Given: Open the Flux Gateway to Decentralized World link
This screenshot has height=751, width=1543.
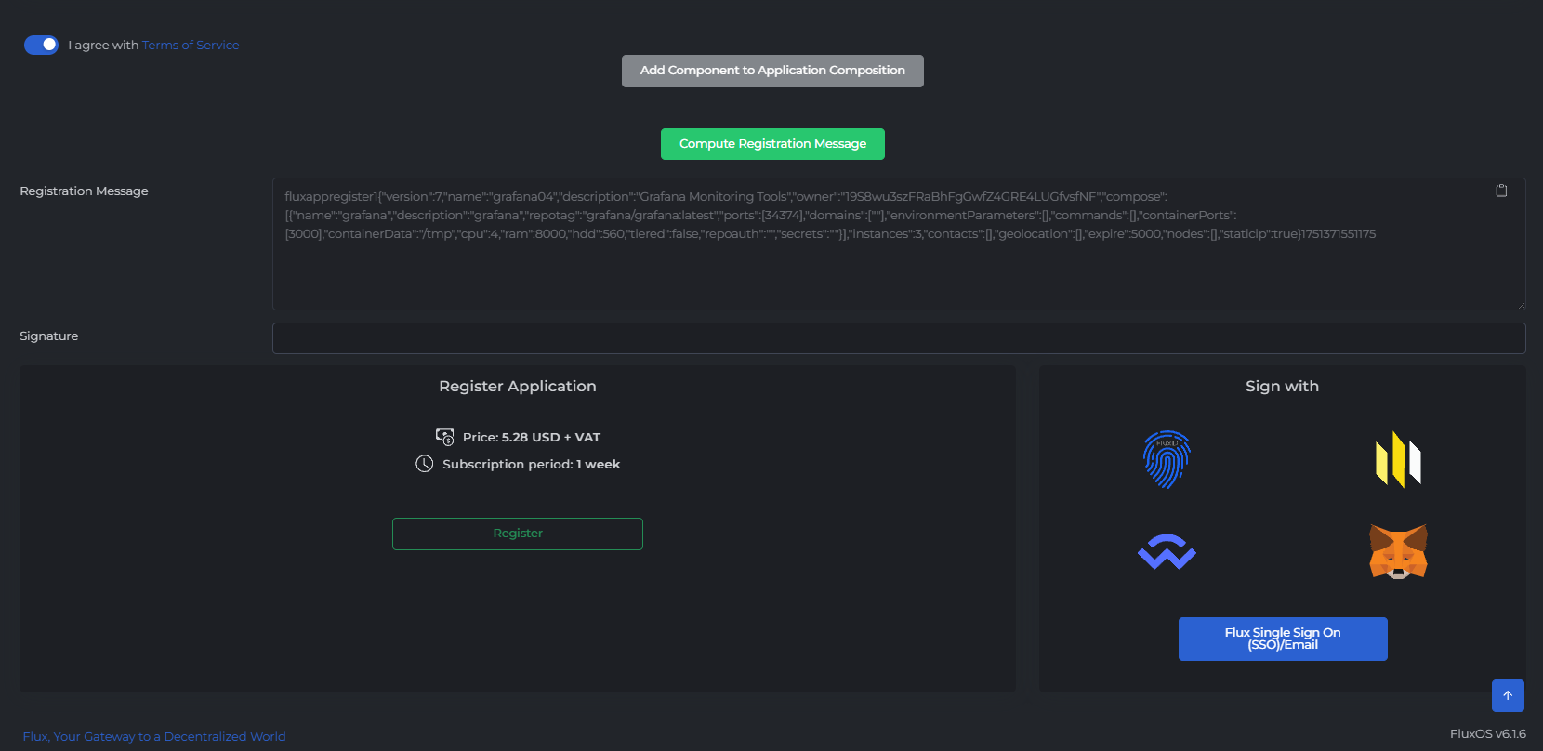Looking at the screenshot, I should click(154, 736).
